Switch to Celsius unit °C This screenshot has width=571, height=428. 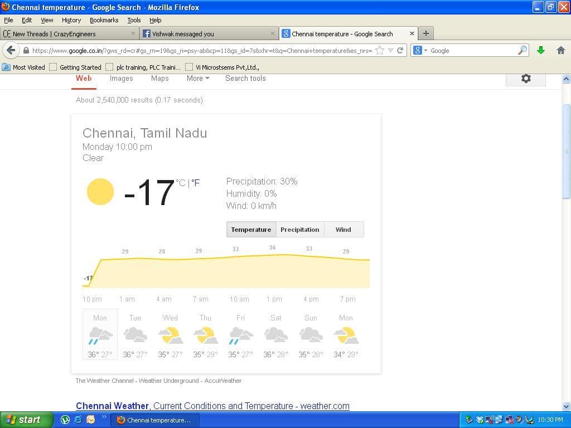pos(181,183)
